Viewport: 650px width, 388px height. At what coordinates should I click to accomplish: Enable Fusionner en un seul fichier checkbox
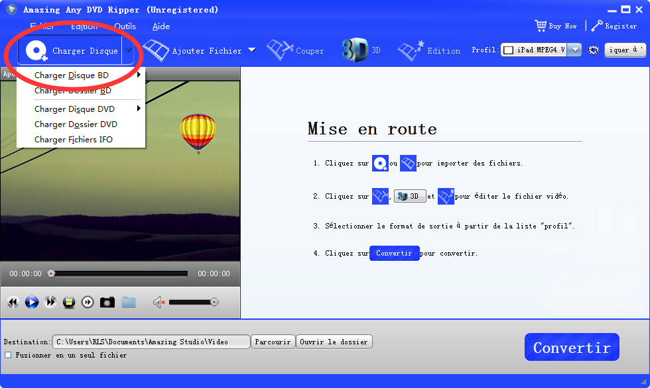pos(8,355)
